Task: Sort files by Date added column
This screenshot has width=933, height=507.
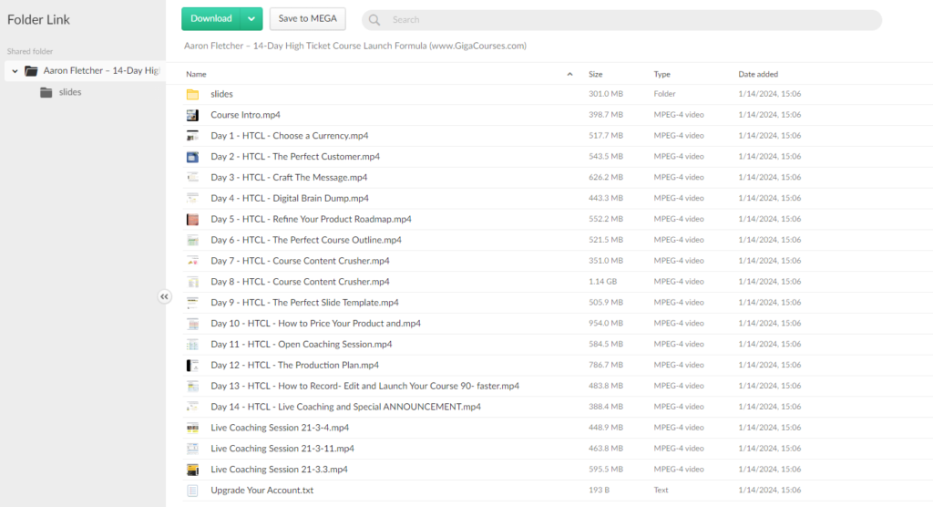Action: [x=758, y=74]
